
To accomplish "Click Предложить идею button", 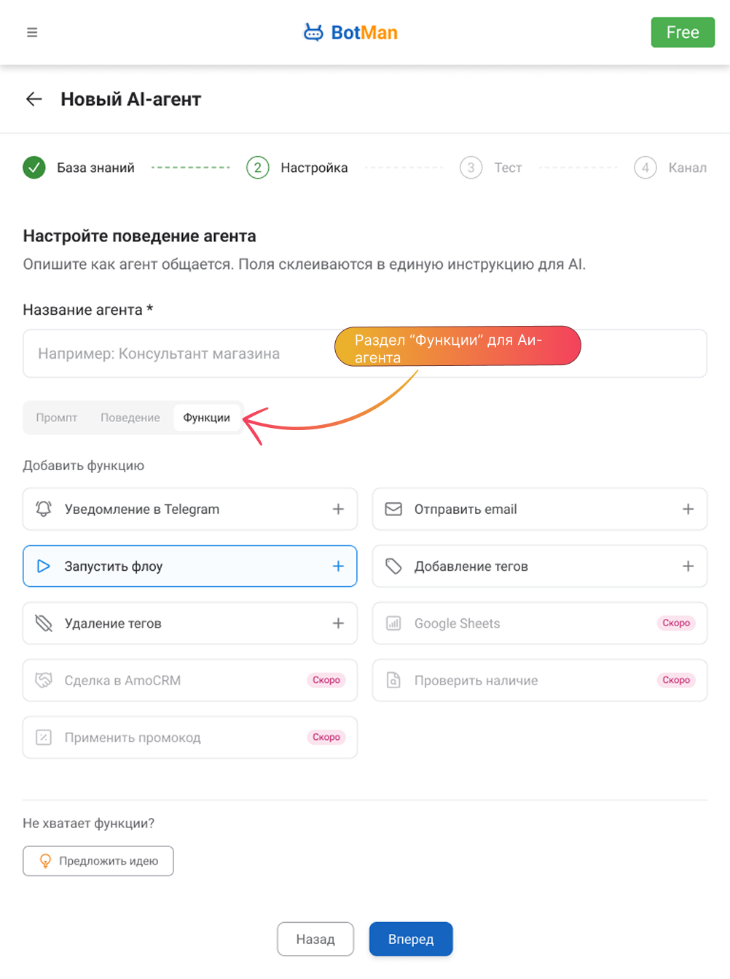I will click(98, 861).
